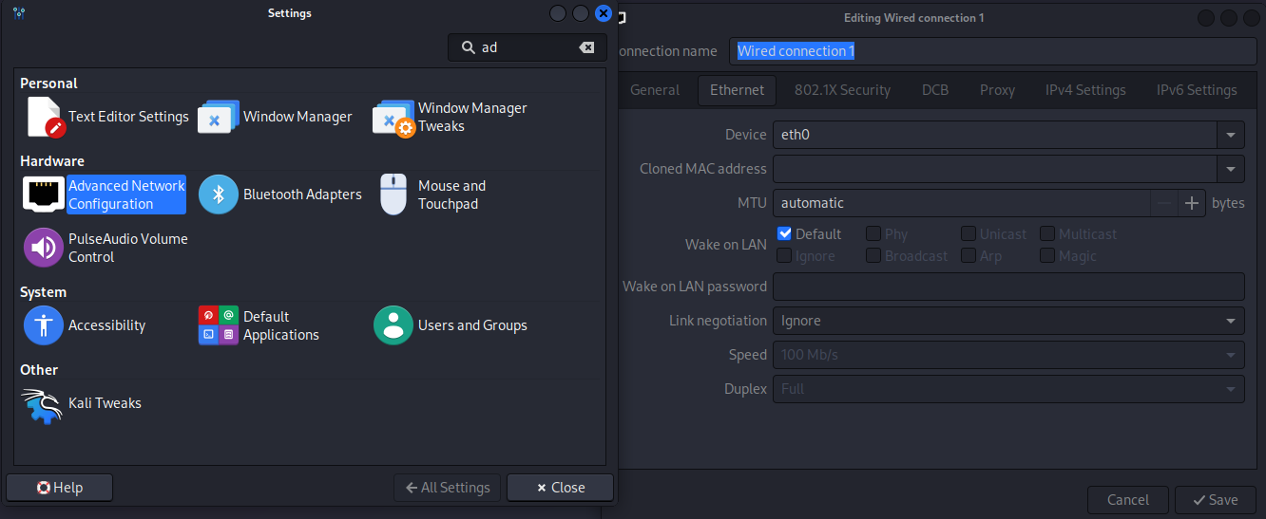
Task: Click the Settings window app icon in title bar
Action: (x=18, y=13)
